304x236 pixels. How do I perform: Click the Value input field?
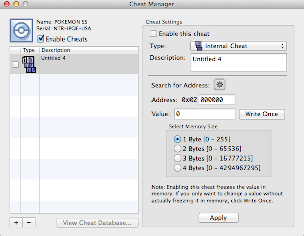click(x=205, y=114)
